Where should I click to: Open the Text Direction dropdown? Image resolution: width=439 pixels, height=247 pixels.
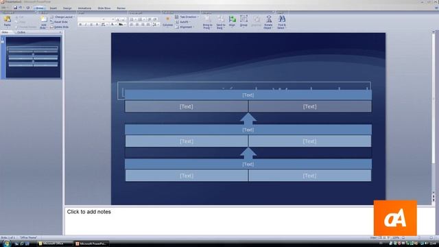click(x=187, y=17)
